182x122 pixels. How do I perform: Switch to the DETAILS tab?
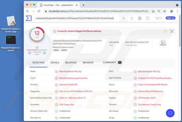(x=55, y=63)
